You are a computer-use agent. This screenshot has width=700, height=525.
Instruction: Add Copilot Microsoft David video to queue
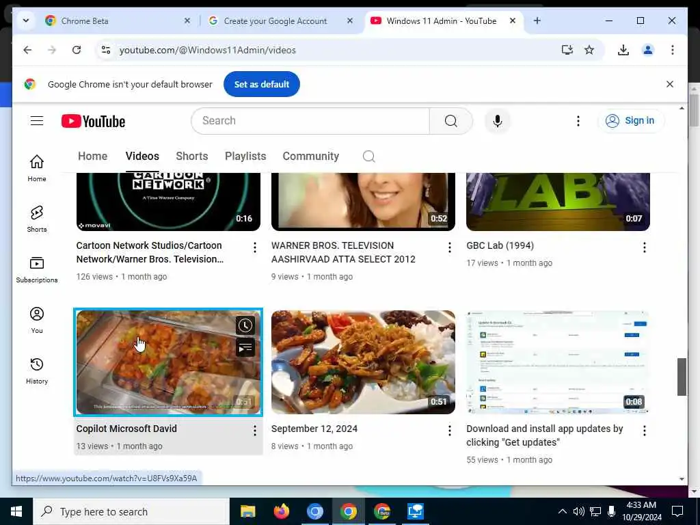[x=245, y=347]
